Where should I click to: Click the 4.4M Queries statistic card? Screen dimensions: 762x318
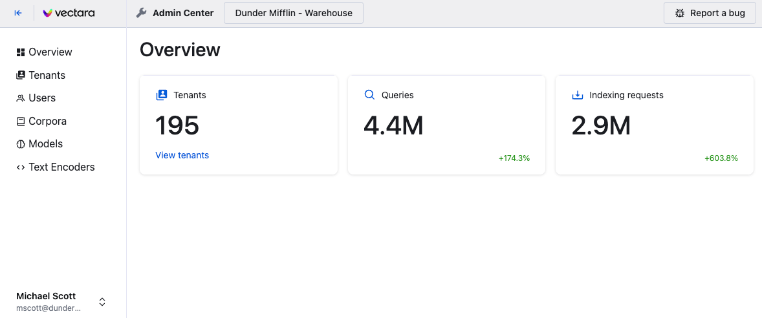coord(446,125)
